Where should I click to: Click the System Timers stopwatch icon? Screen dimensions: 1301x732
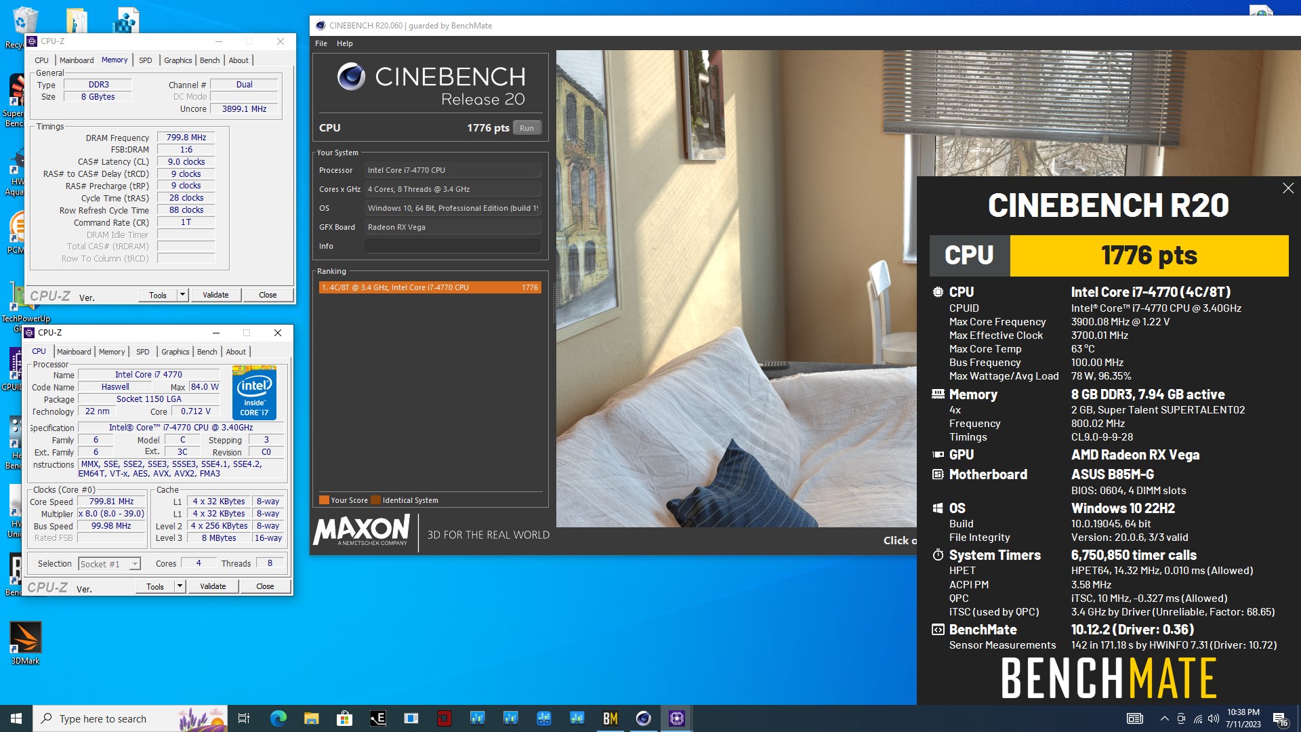938,555
